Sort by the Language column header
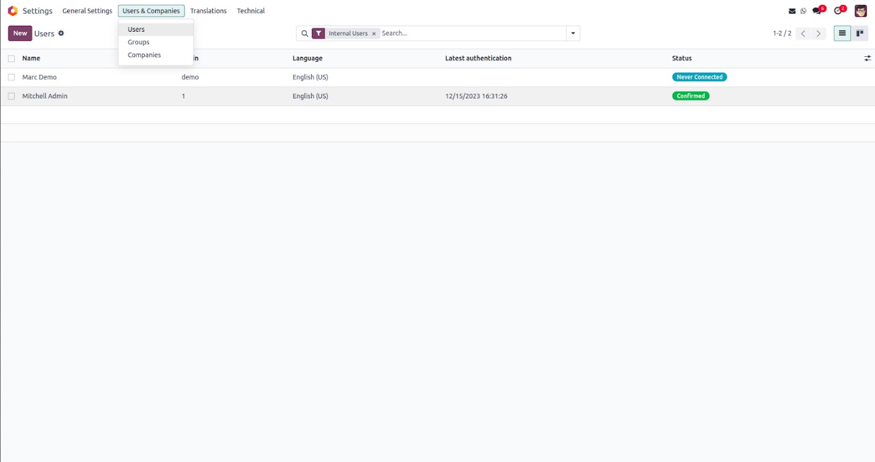This screenshot has width=875, height=462. (308, 59)
